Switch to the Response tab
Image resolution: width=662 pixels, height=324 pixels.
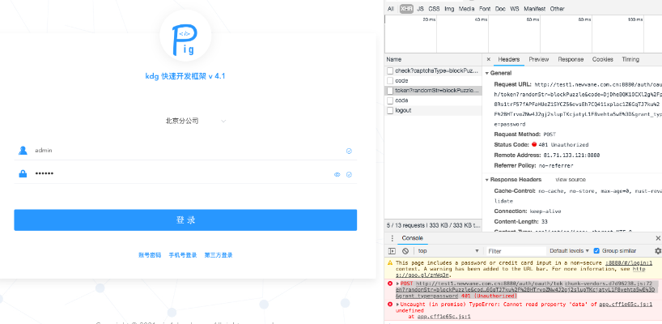click(x=570, y=59)
